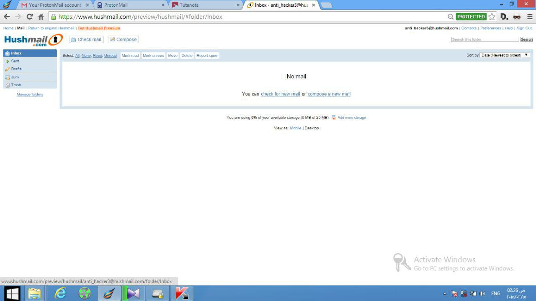Open the browser hamburger menu
The height and width of the screenshot is (301, 536).
click(530, 17)
